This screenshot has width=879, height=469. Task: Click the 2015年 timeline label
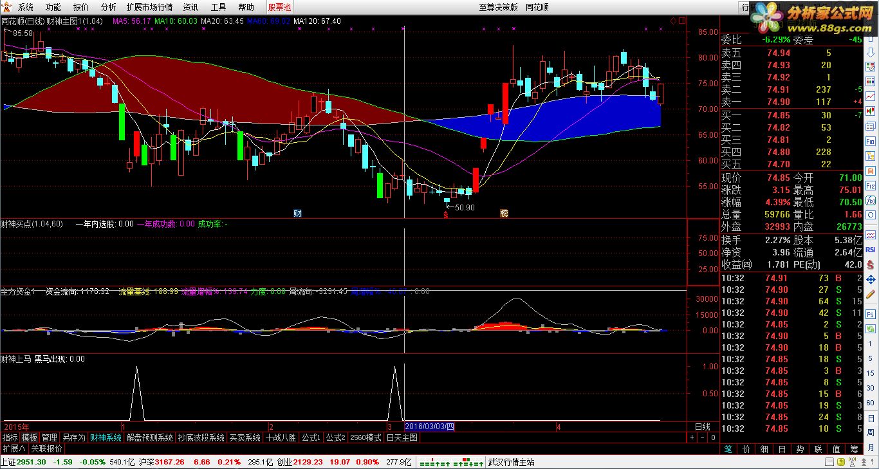tap(17, 427)
